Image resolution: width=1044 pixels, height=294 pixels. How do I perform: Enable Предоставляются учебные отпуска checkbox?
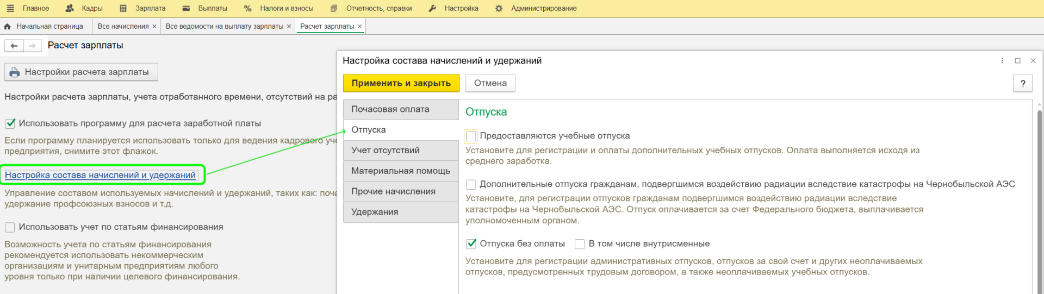471,136
